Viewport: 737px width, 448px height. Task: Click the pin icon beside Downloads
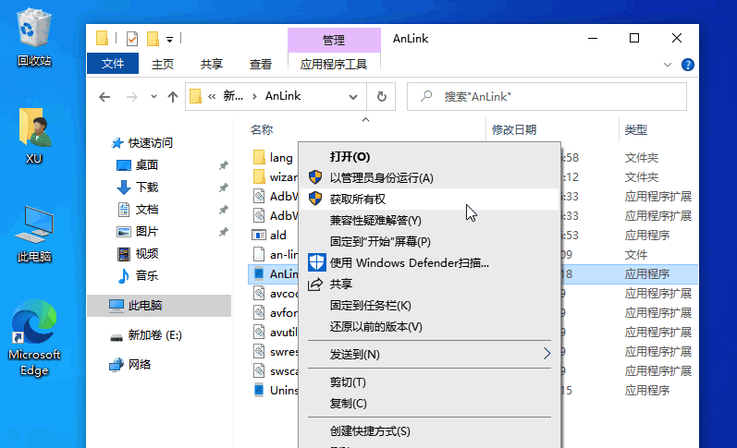(x=223, y=188)
